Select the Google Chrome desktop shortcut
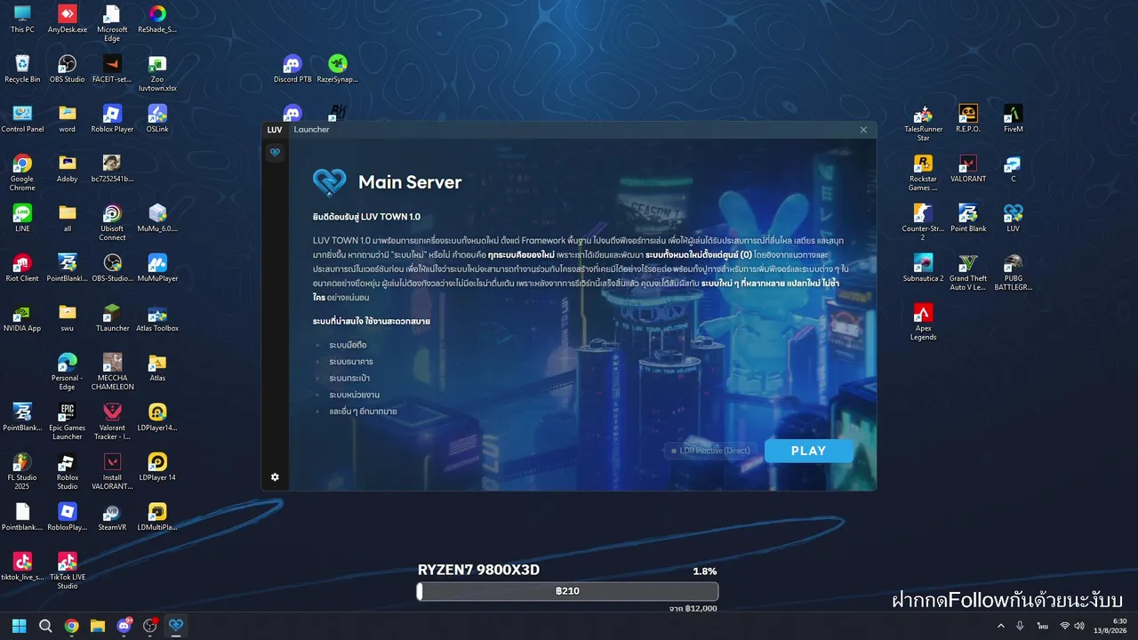1138x640 pixels. coord(22,172)
